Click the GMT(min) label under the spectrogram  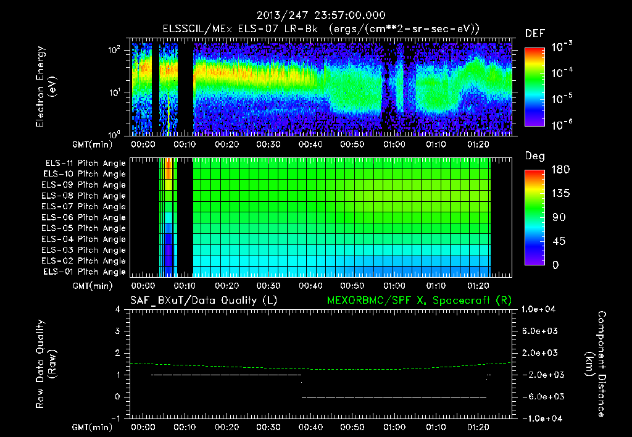[93, 144]
